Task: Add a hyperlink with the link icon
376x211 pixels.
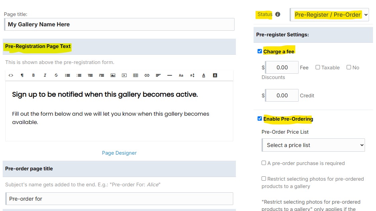Action: point(147,75)
